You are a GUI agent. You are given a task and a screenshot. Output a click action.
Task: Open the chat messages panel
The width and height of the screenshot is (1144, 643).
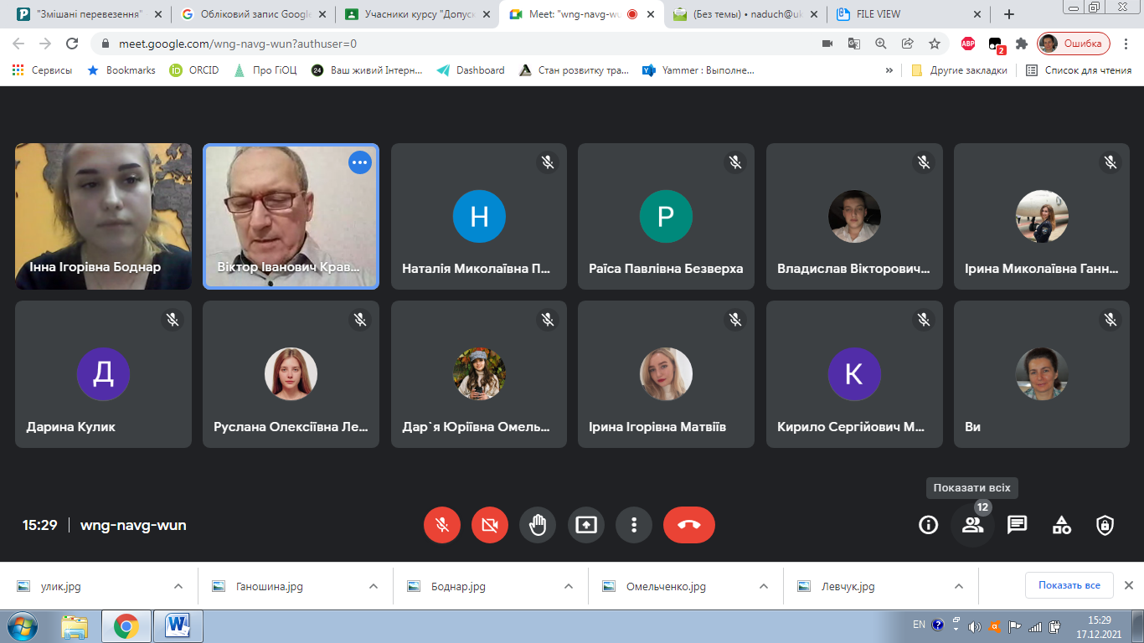[x=1017, y=525]
